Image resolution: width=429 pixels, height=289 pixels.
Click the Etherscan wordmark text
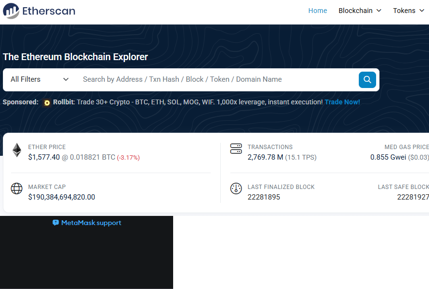coord(49,11)
